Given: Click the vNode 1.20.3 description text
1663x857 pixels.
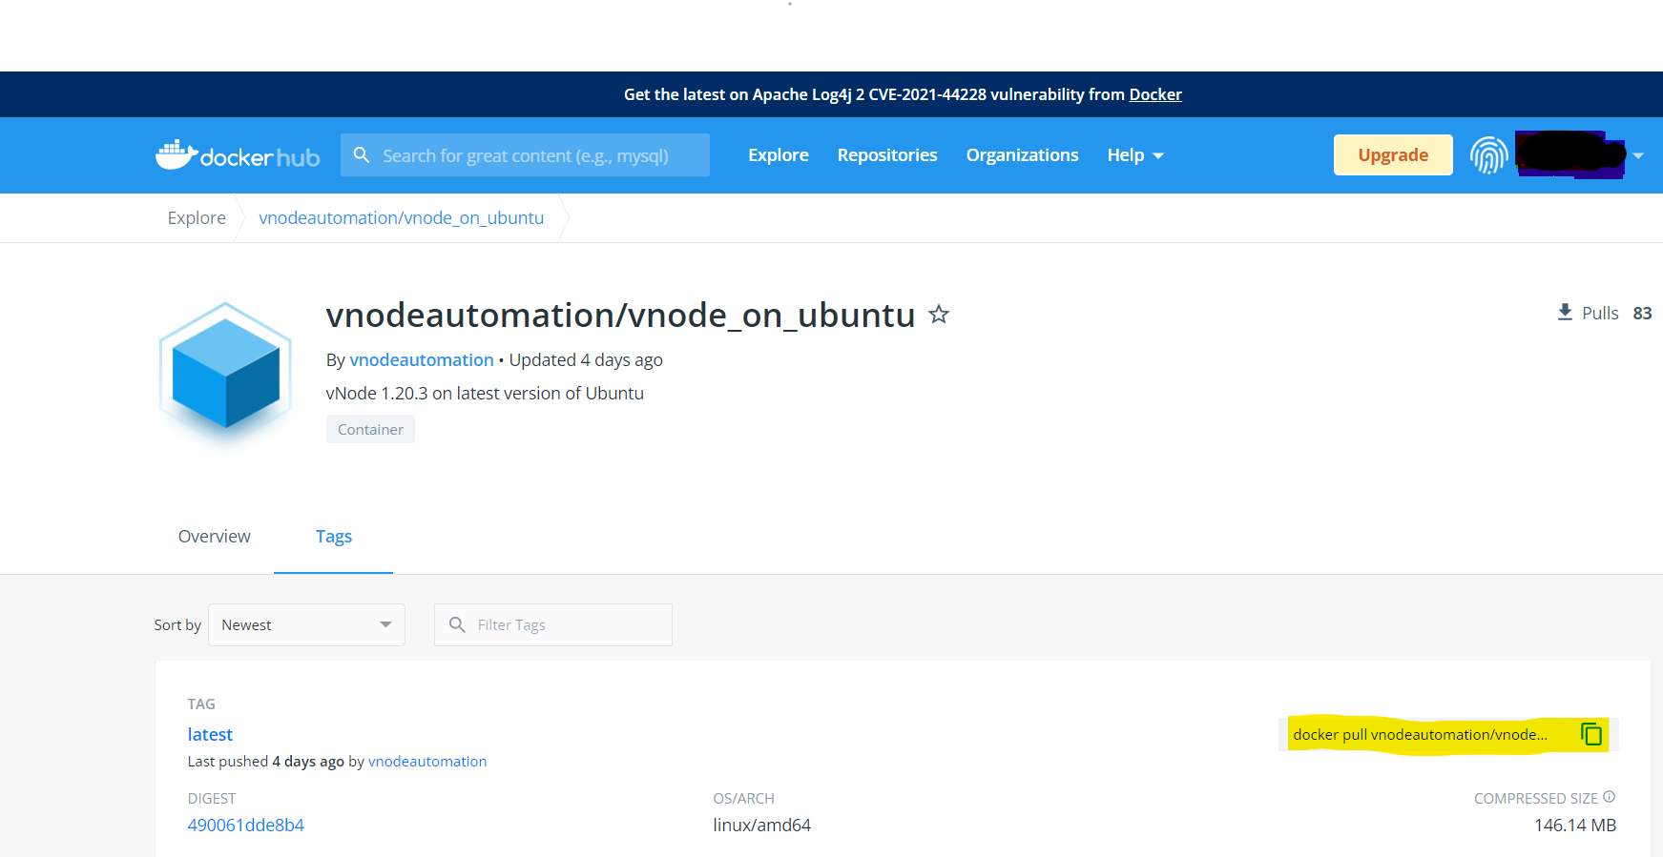Looking at the screenshot, I should pos(485,394).
